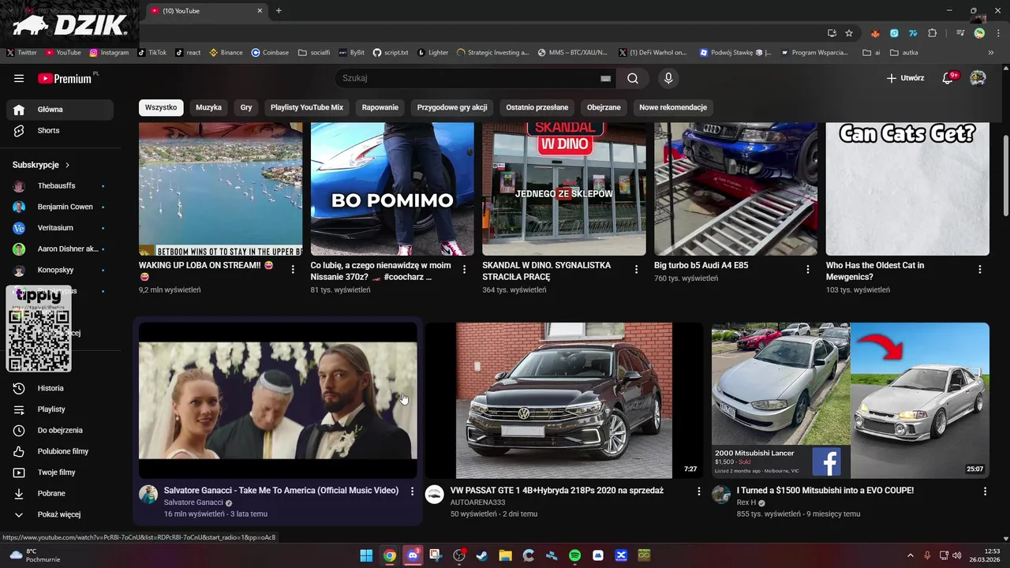Screen dimensions: 1010x568
Task: Open File Explorer from the taskbar
Action: 505,555
